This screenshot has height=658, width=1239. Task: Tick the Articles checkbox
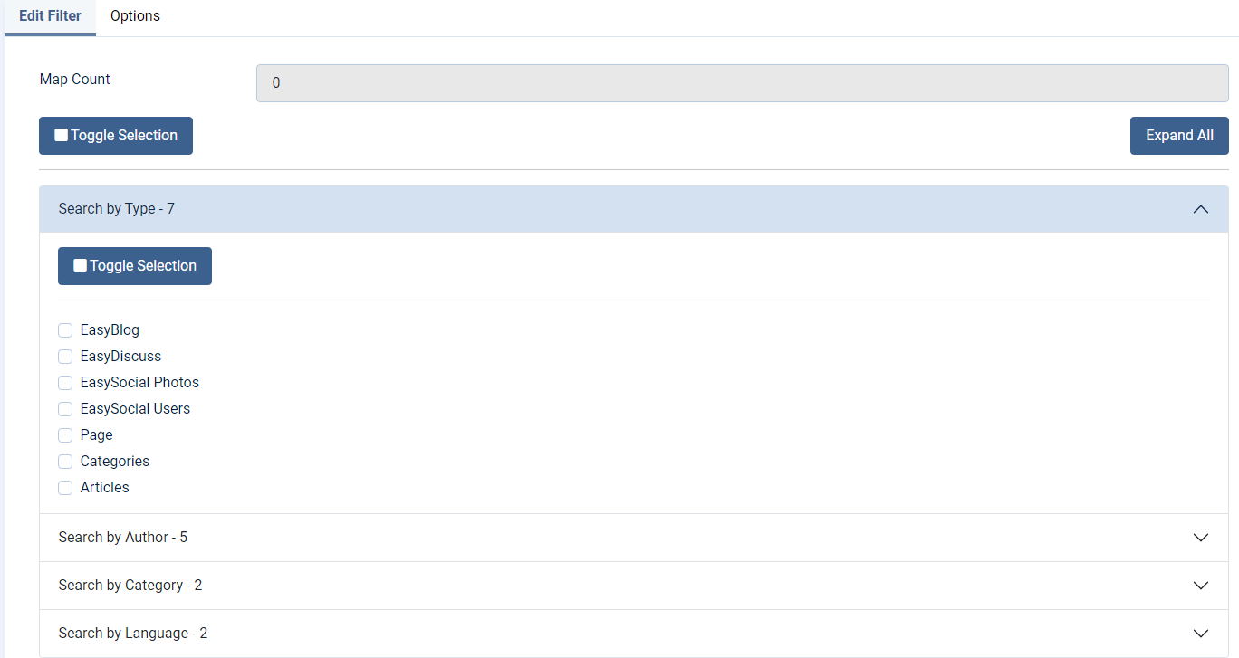(65, 488)
